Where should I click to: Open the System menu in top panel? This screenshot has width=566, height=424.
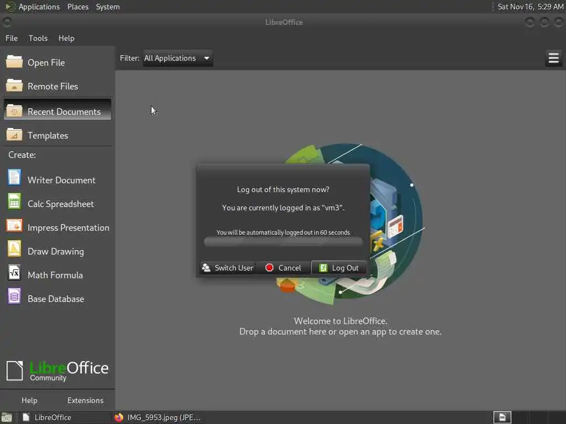108,7
